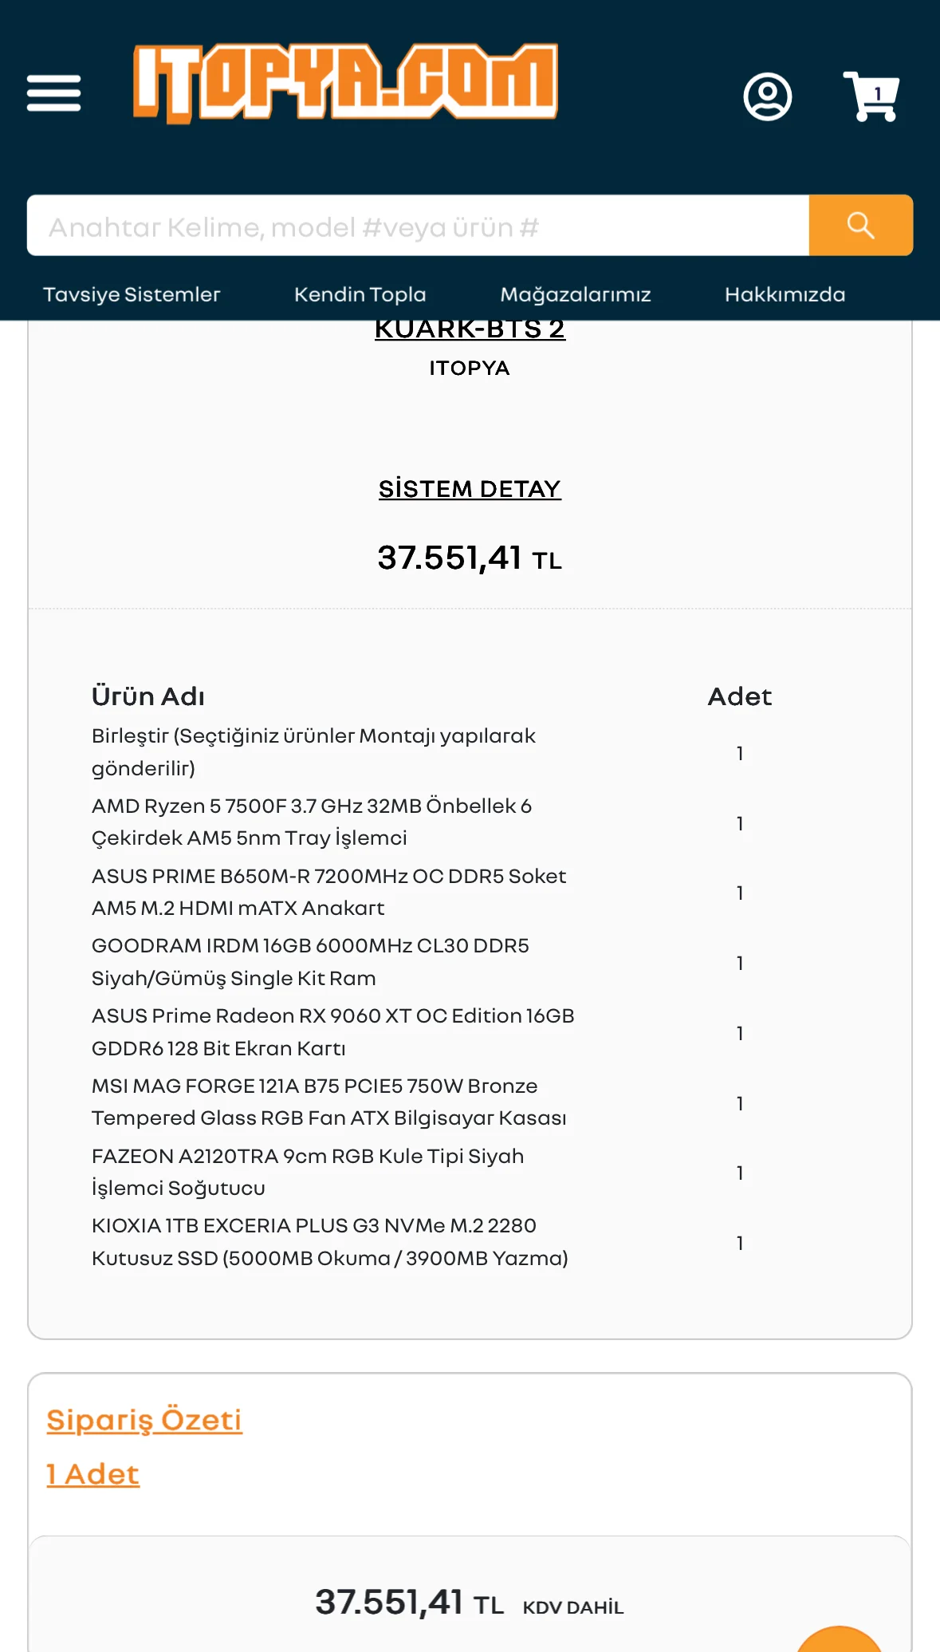Go to Tavsiye Sistemler menu

[132, 295]
